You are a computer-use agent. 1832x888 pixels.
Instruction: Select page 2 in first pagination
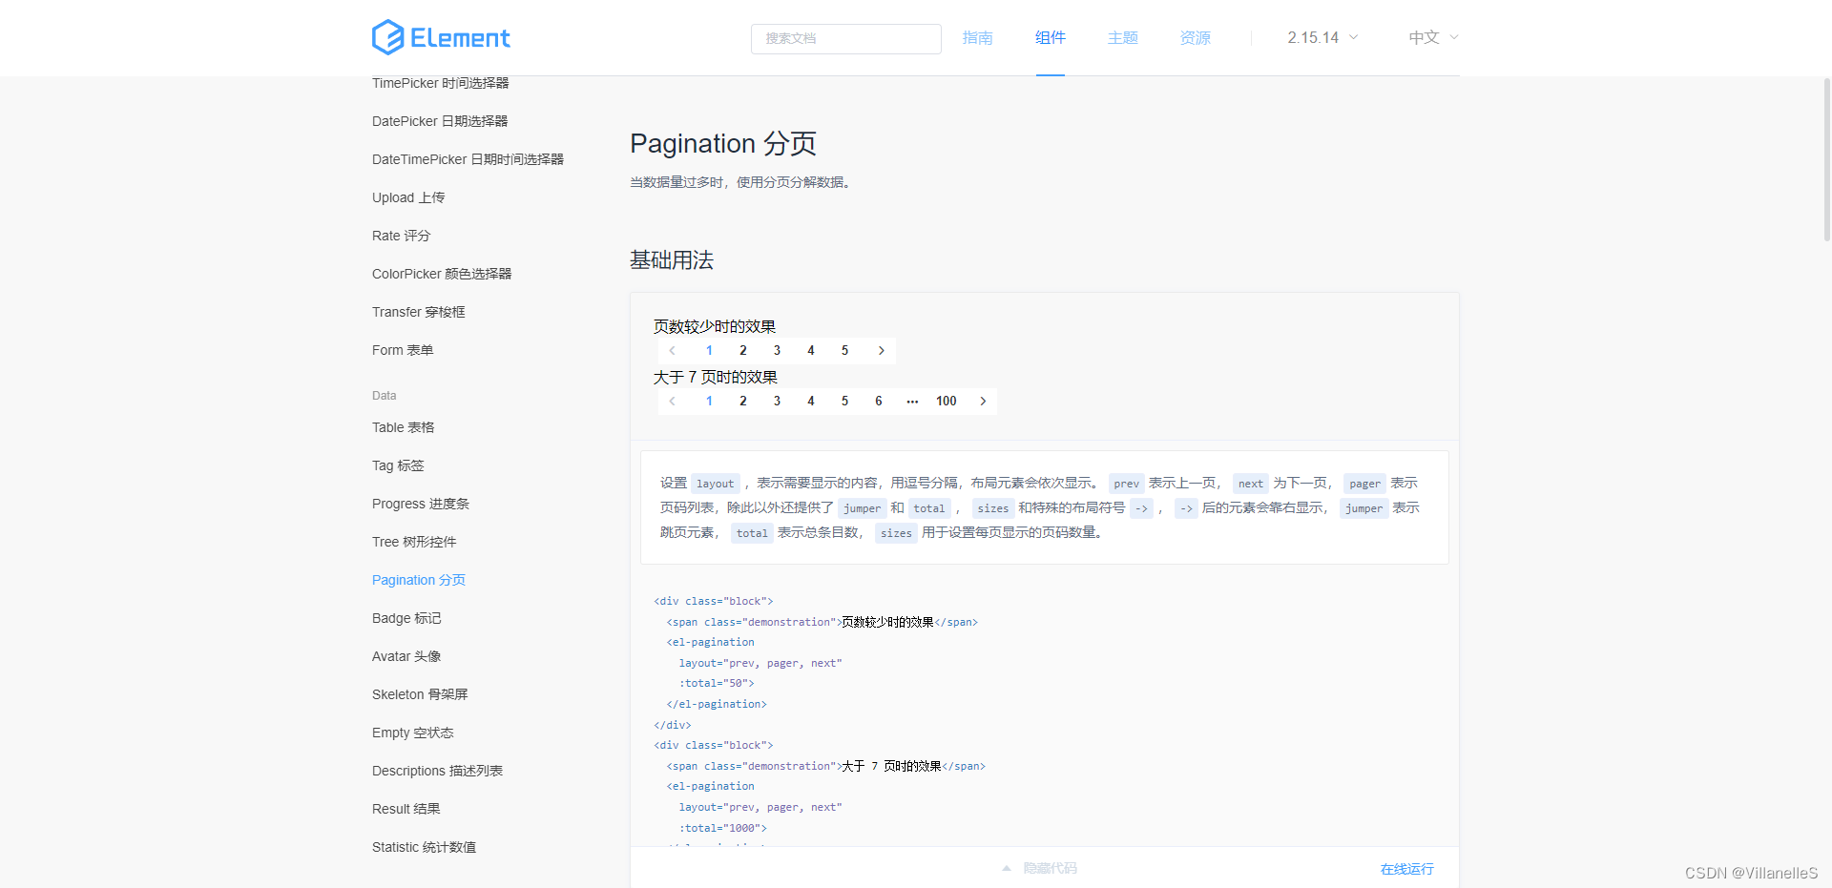pos(743,351)
